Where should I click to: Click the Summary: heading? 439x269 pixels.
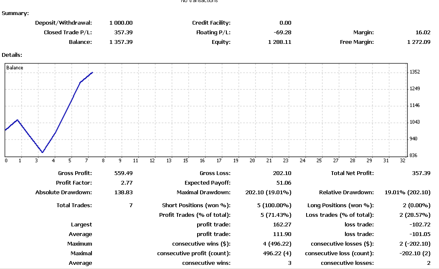click(15, 13)
